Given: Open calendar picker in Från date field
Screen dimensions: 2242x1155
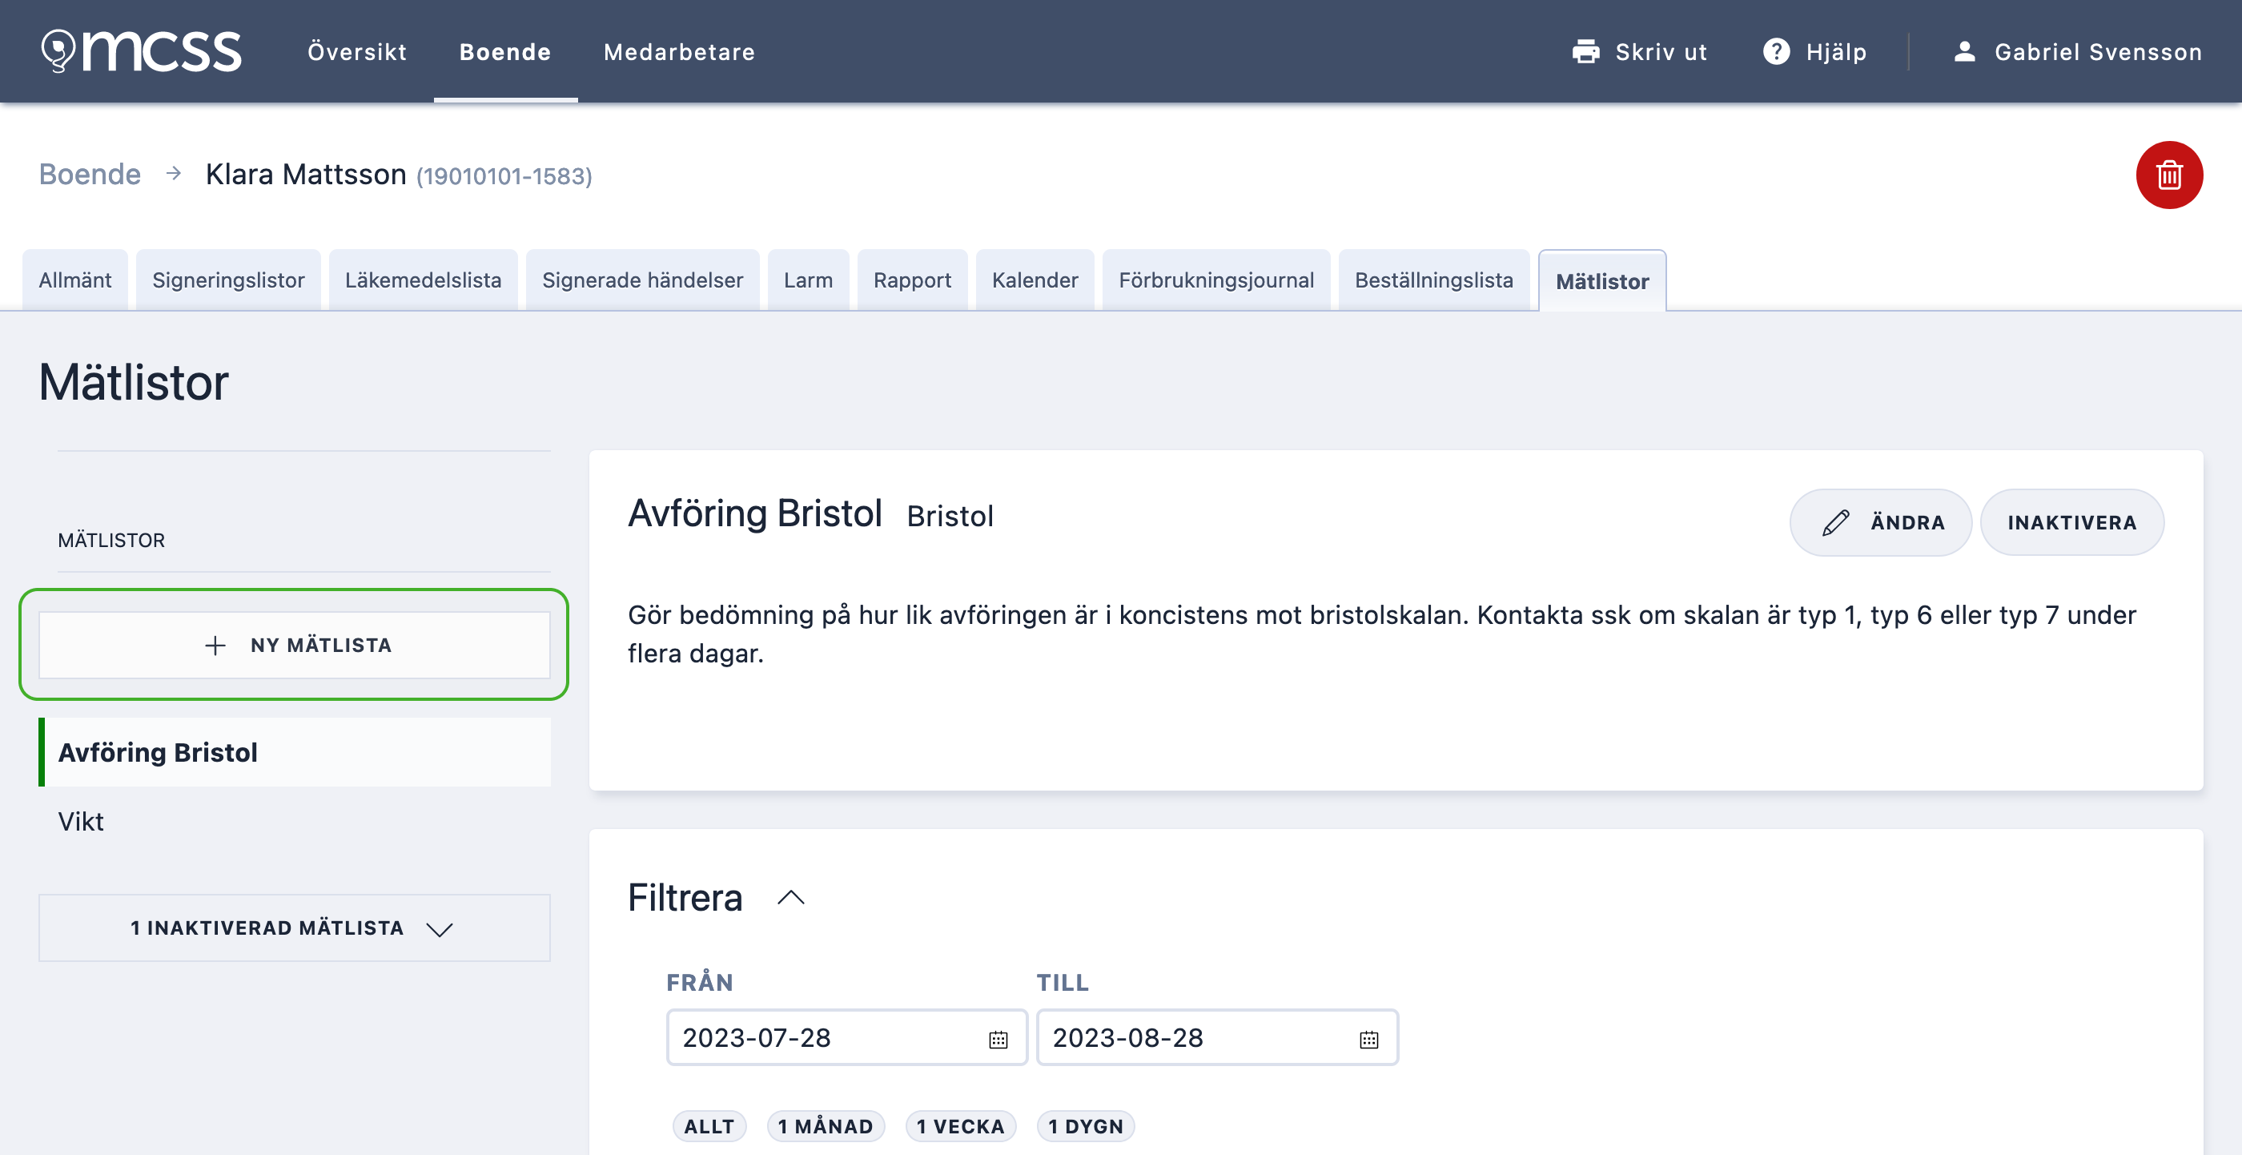Looking at the screenshot, I should [998, 1038].
